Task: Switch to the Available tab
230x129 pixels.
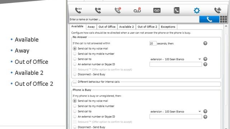Action: click(77, 27)
